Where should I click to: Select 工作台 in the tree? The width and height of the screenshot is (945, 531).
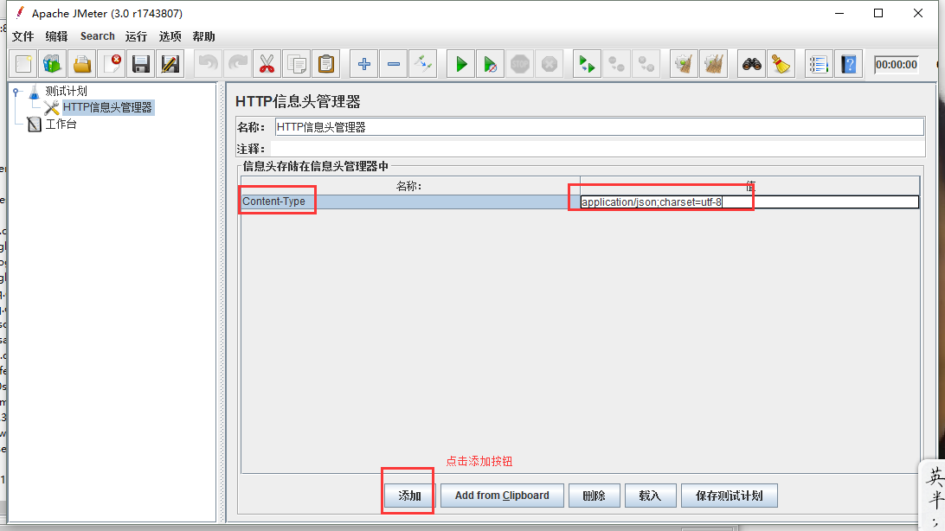(61, 124)
